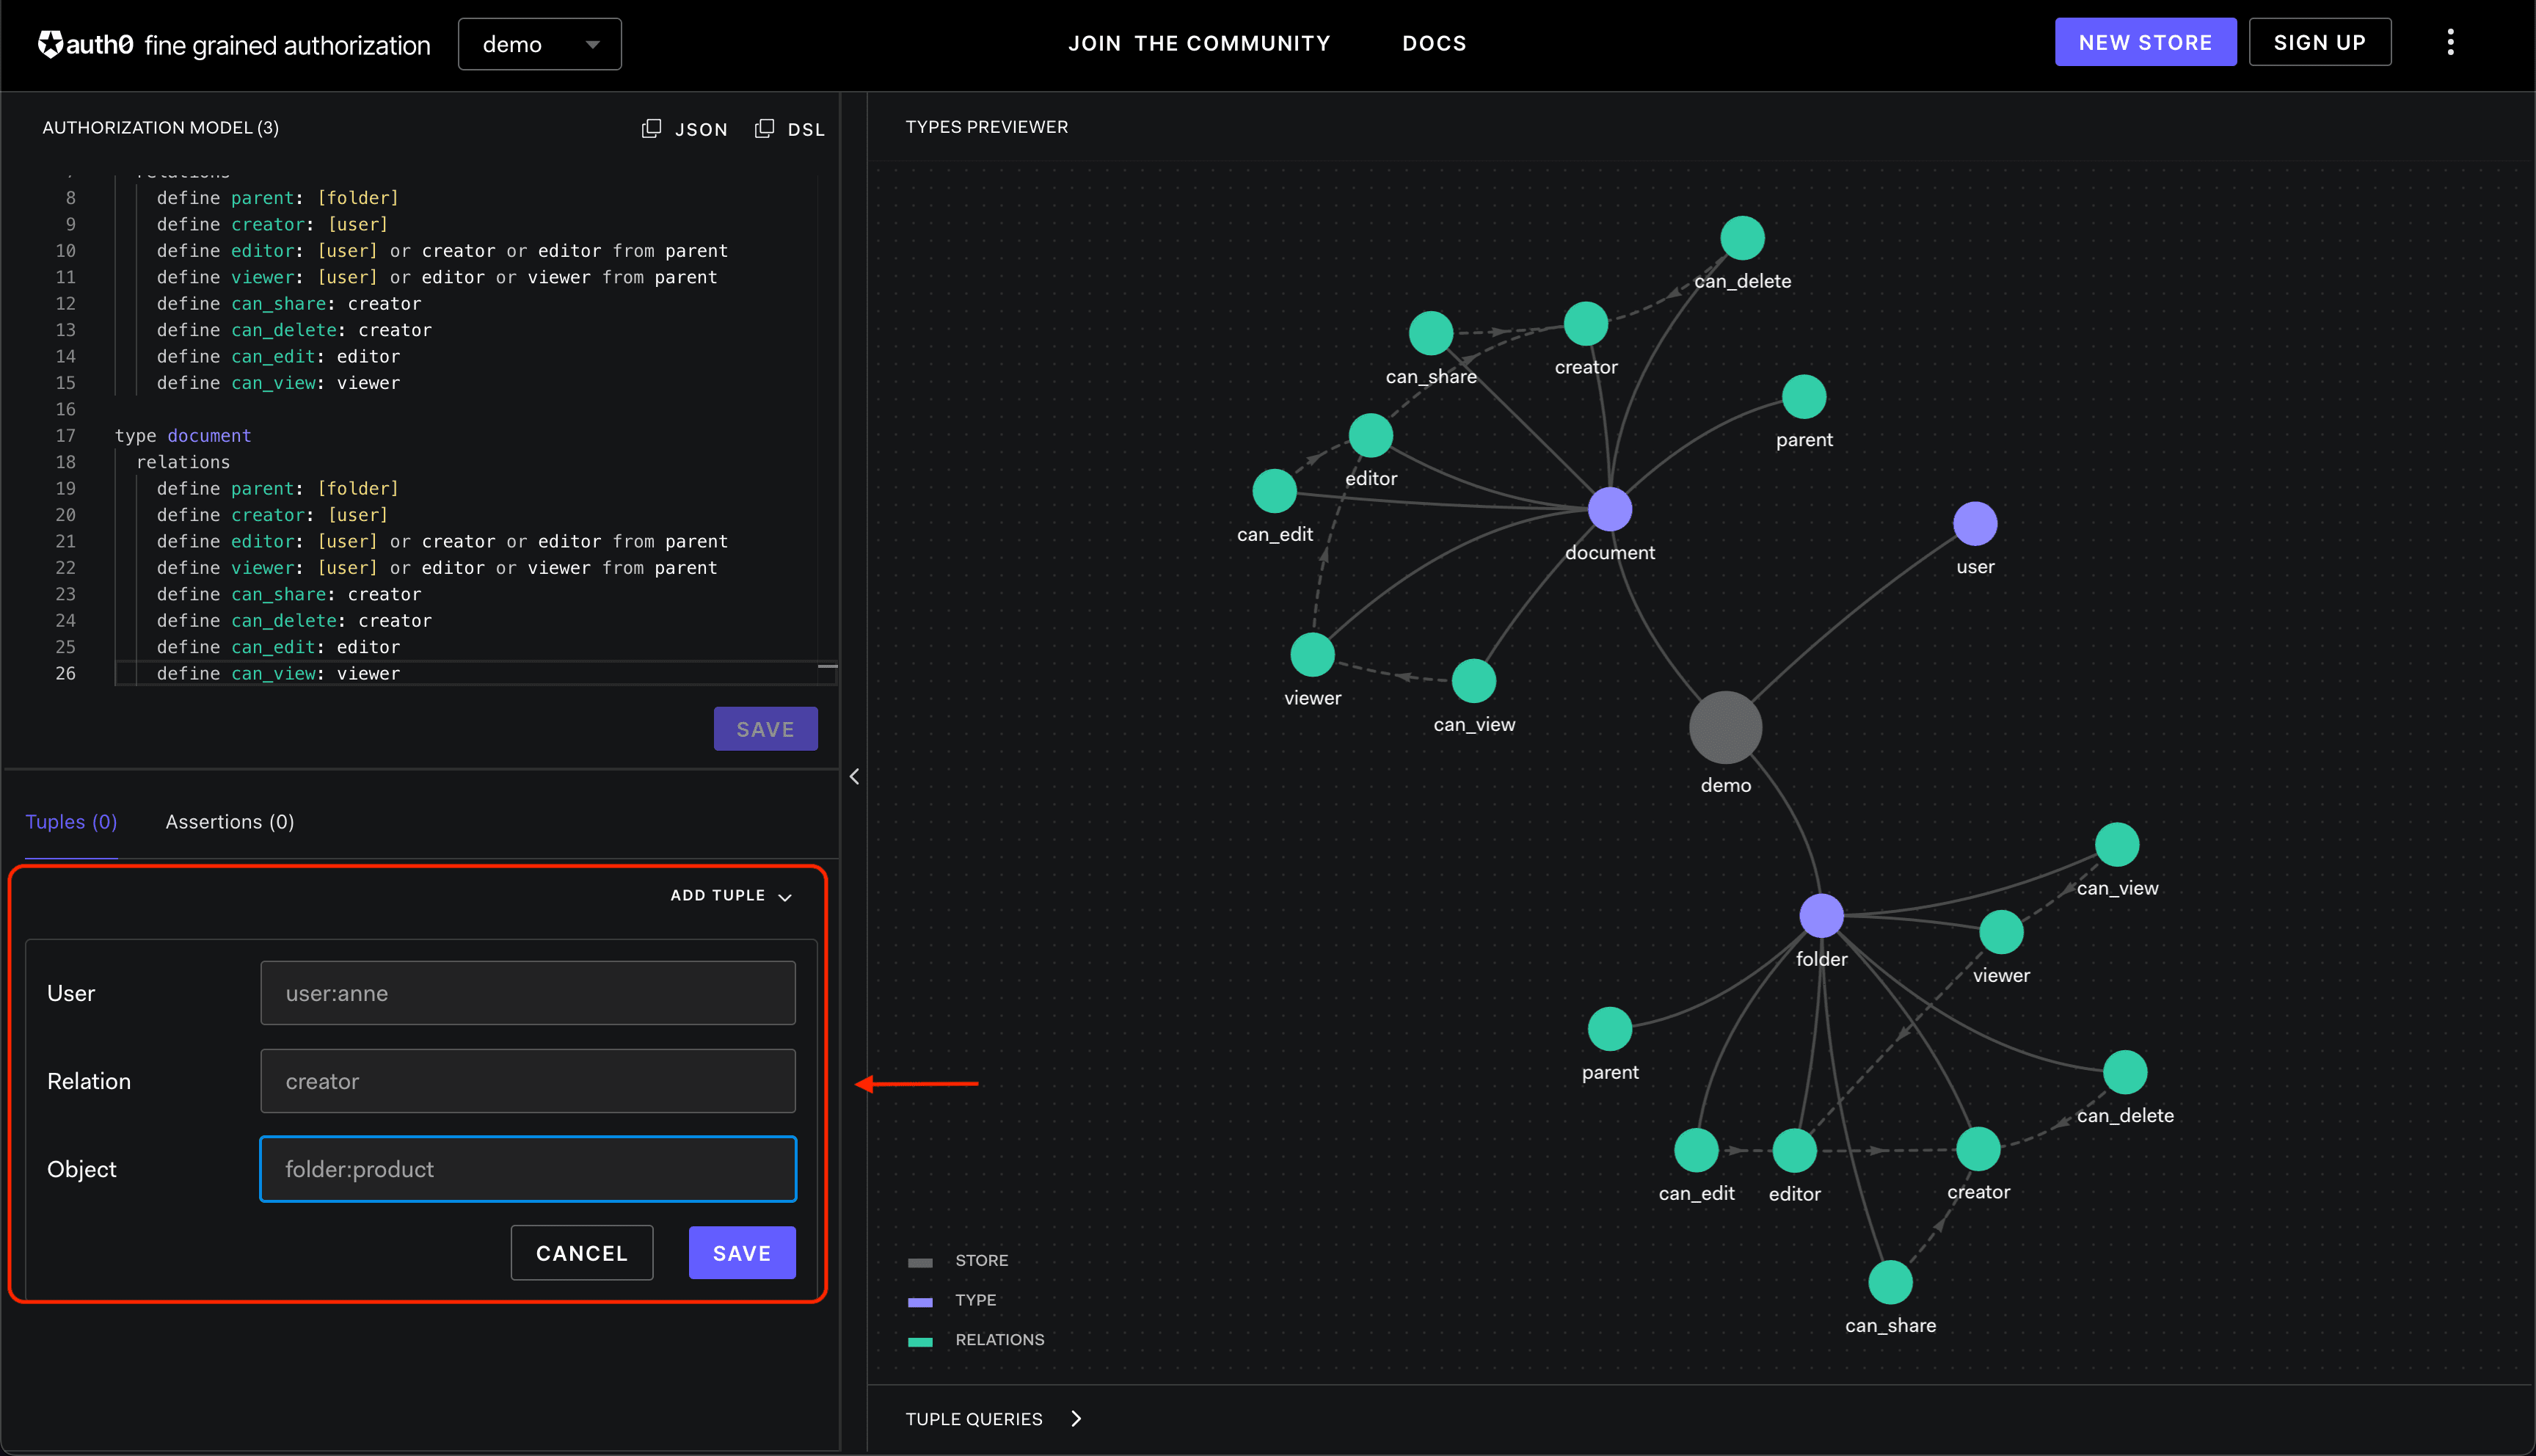This screenshot has width=2536, height=1456.
Task: Switch to the Tuples (0) tab
Action: pyautogui.click(x=71, y=822)
